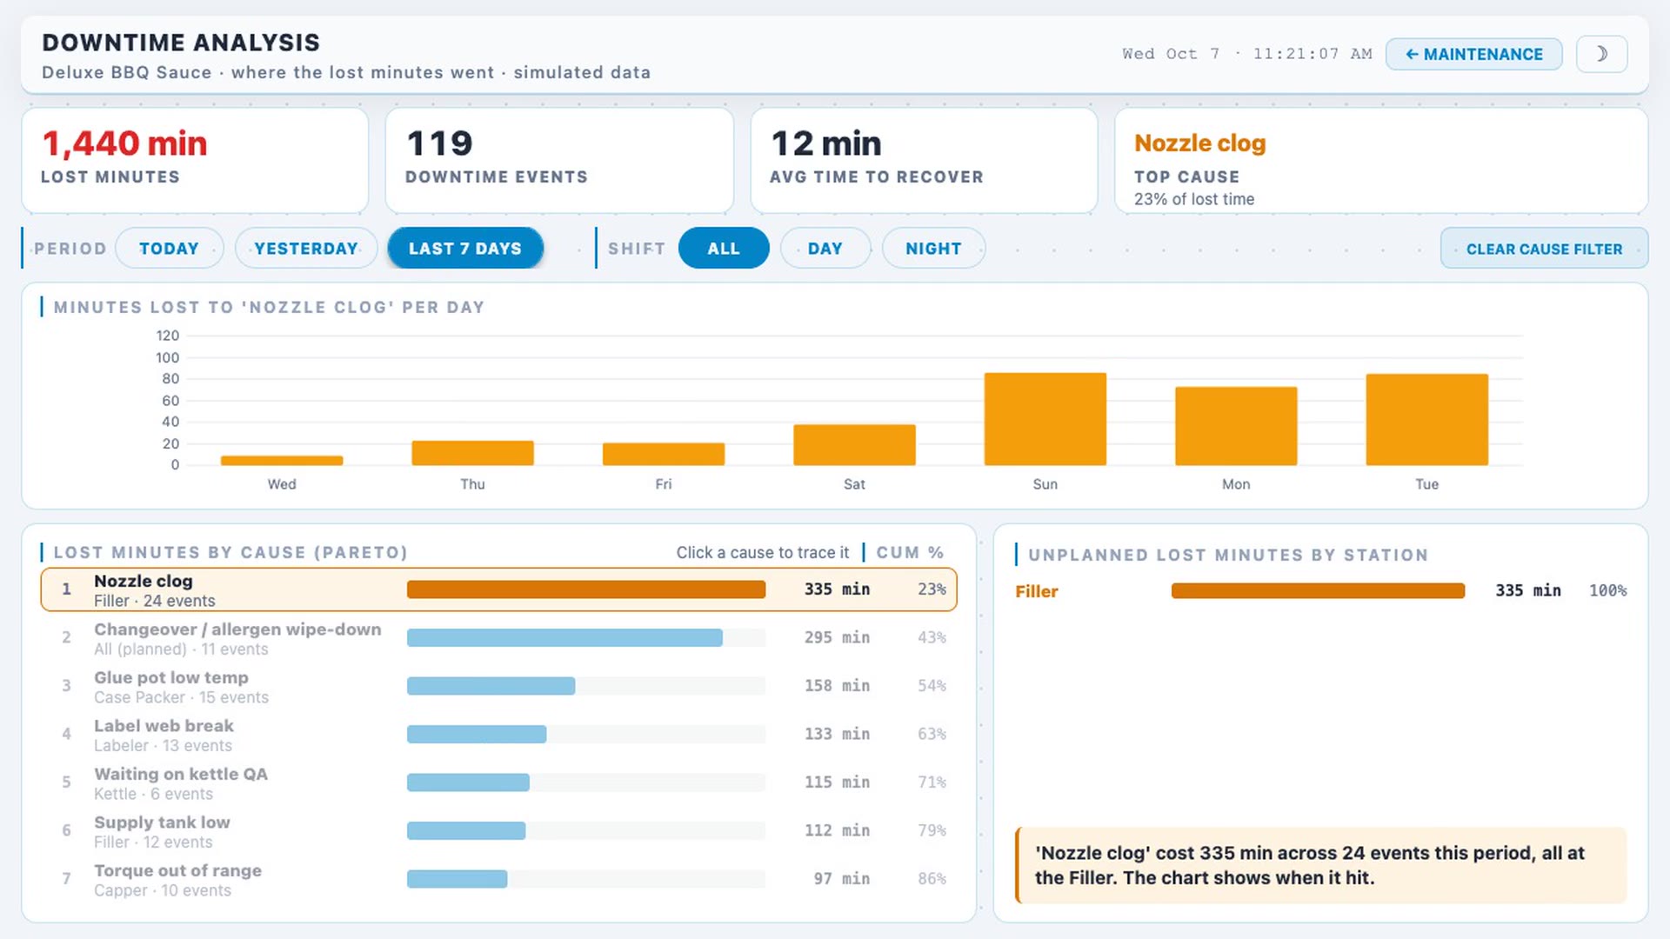The height and width of the screenshot is (939, 1670).
Task: Click the Nozzle clog top cause card
Action: (1381, 160)
